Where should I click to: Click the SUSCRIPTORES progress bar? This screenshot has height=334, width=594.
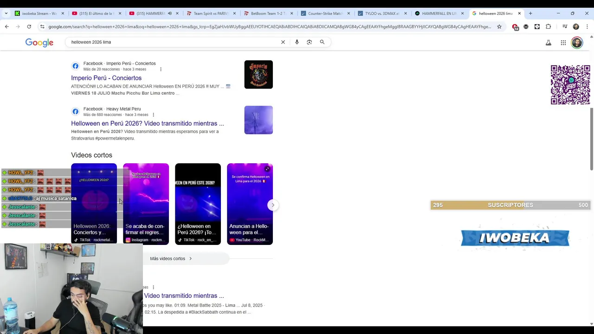point(510,205)
